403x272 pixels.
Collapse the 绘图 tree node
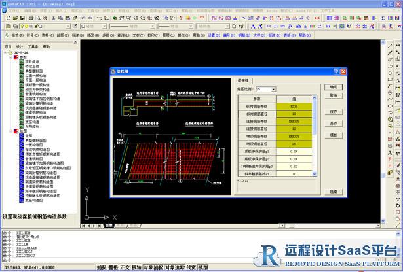(x=9, y=130)
